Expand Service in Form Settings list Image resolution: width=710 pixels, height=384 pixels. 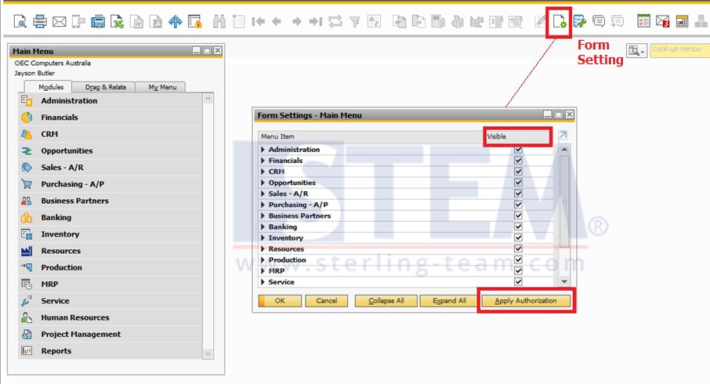click(x=263, y=281)
